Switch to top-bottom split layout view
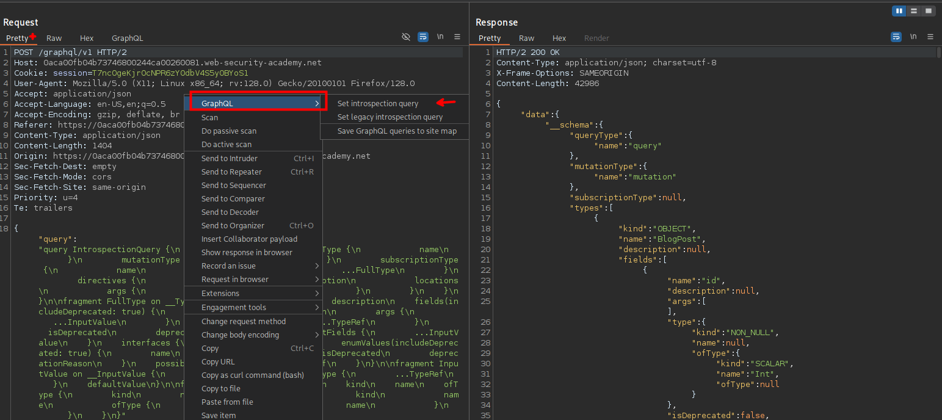 coord(914,11)
